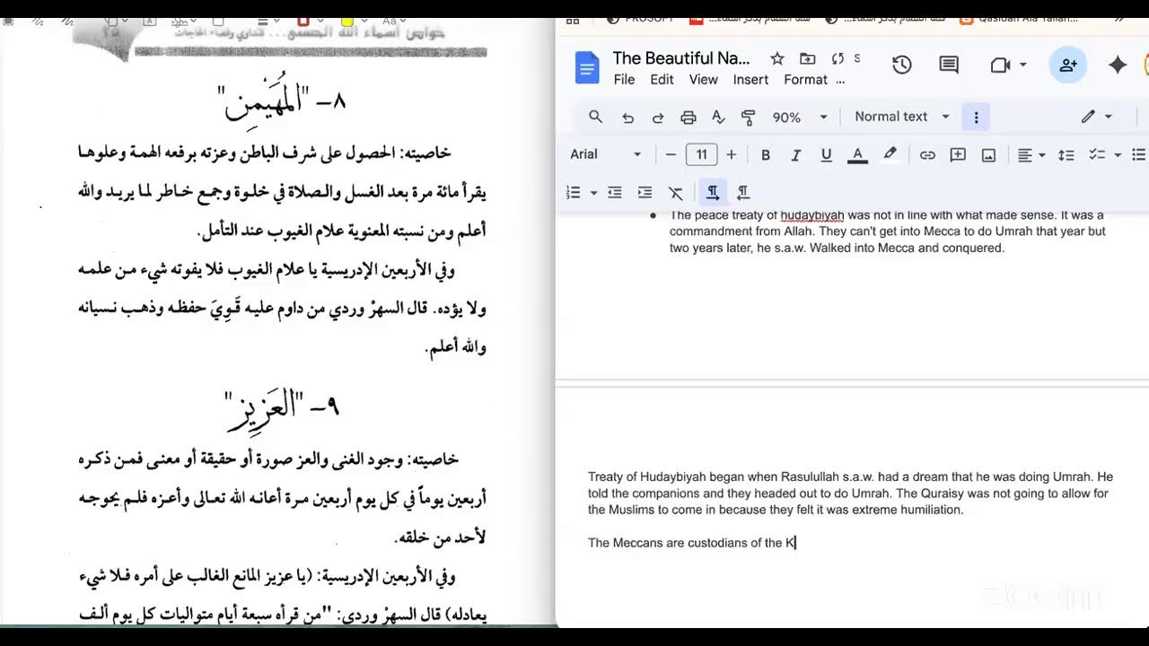Click the search menus magnifier icon
Screen dimensions: 1149x646
point(595,117)
